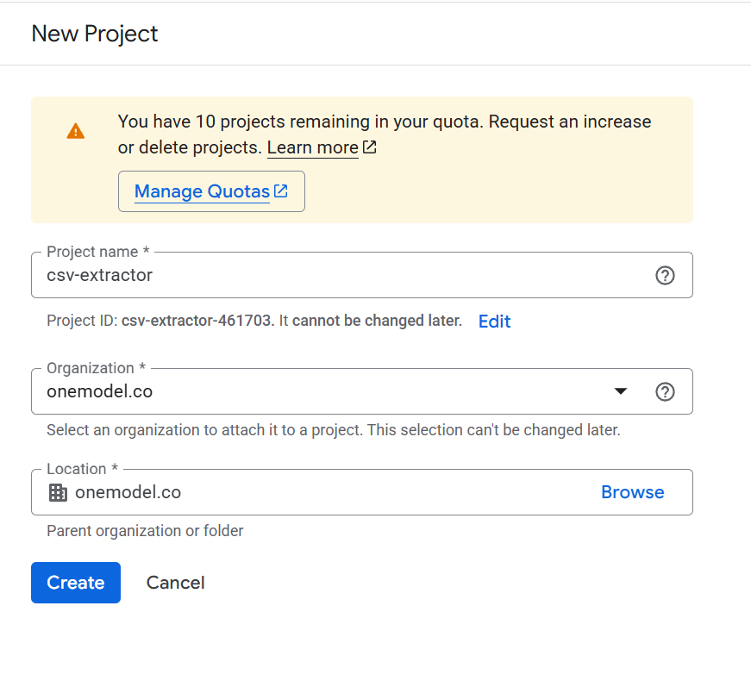The height and width of the screenshot is (687, 751).
Task: Expand the Organization dropdown arrow
Action: pos(620,392)
